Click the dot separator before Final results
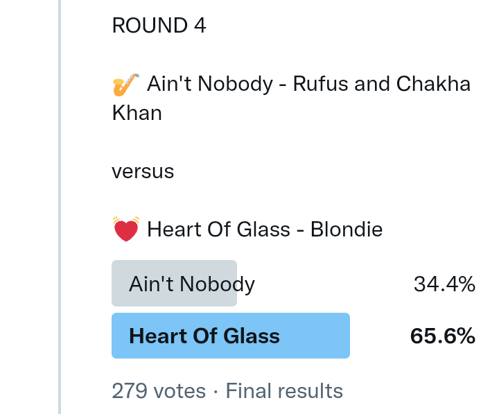The width and height of the screenshot is (499, 414). pyautogui.click(x=216, y=391)
